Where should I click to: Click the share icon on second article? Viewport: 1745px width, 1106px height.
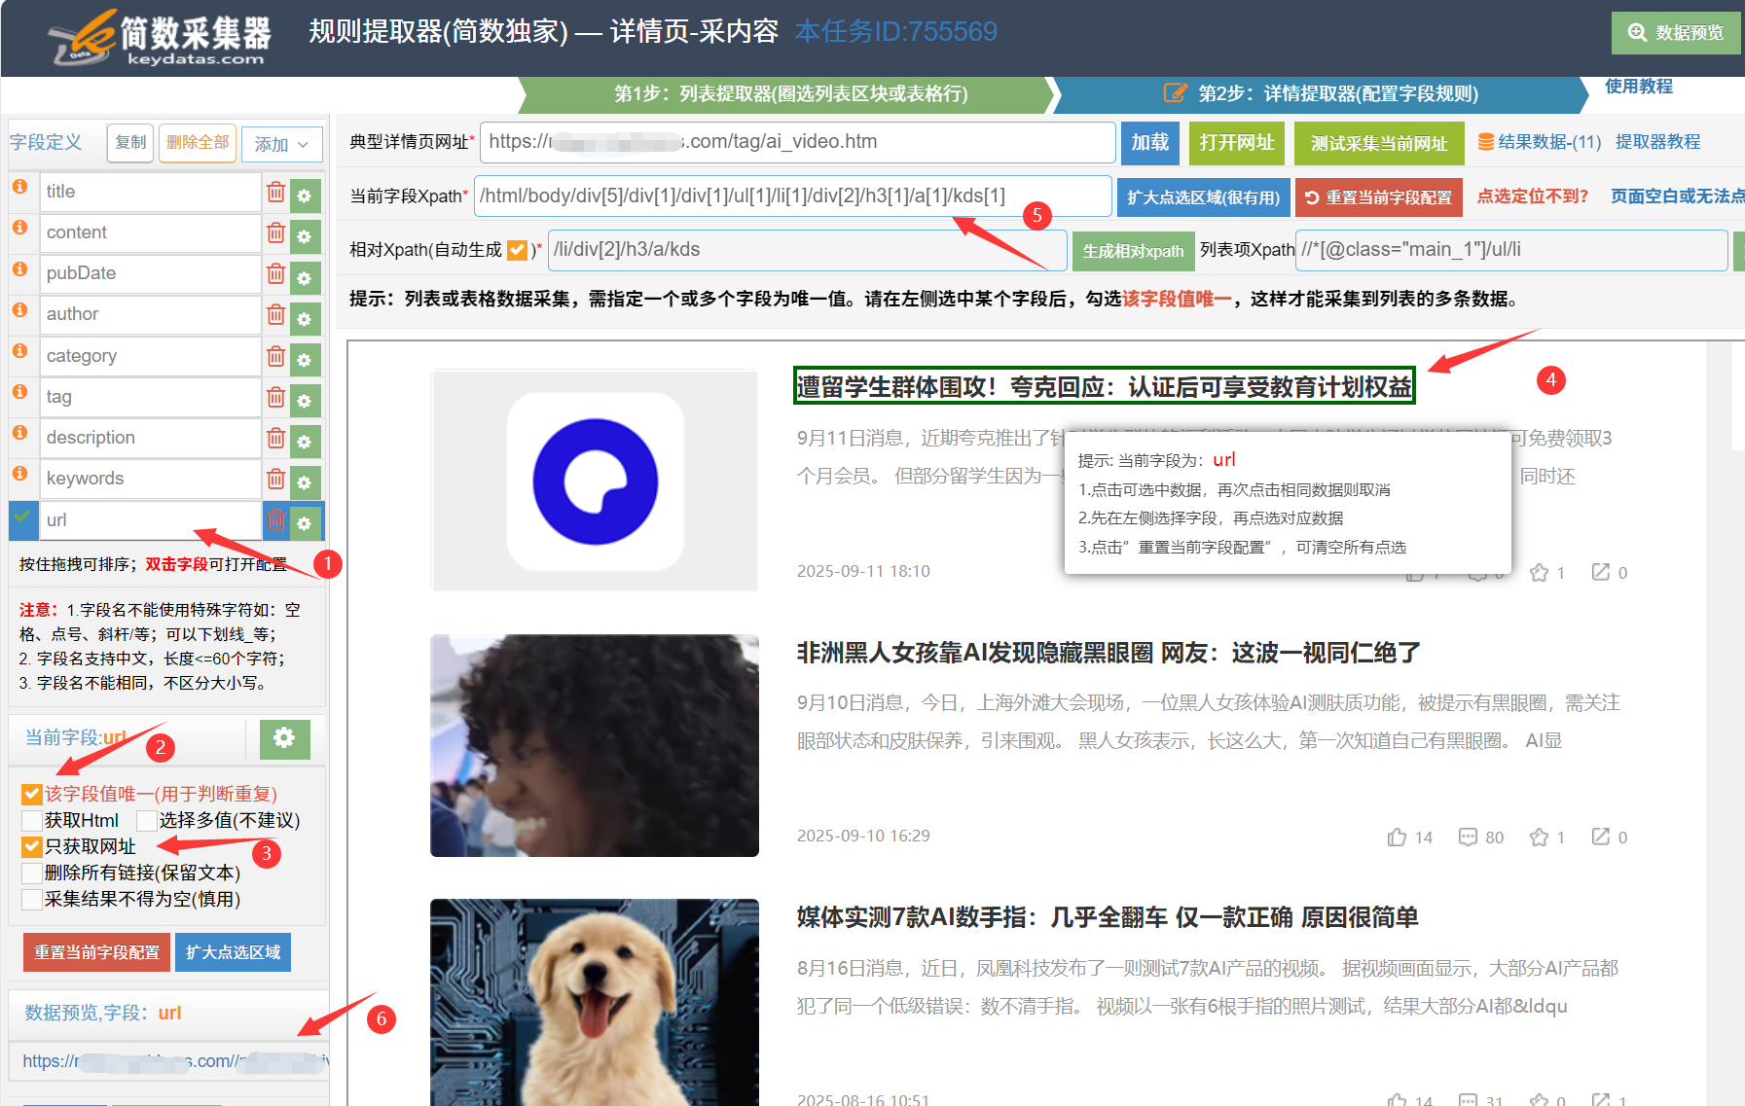tap(1600, 837)
